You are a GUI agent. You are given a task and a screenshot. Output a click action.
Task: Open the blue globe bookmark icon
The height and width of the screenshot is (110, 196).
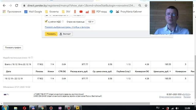[111, 12]
